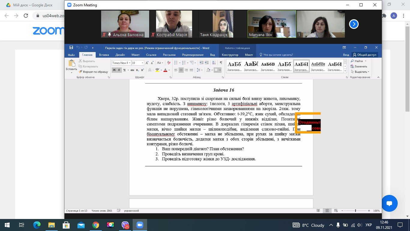Toggle italic (К) formatting

click(x=119, y=70)
